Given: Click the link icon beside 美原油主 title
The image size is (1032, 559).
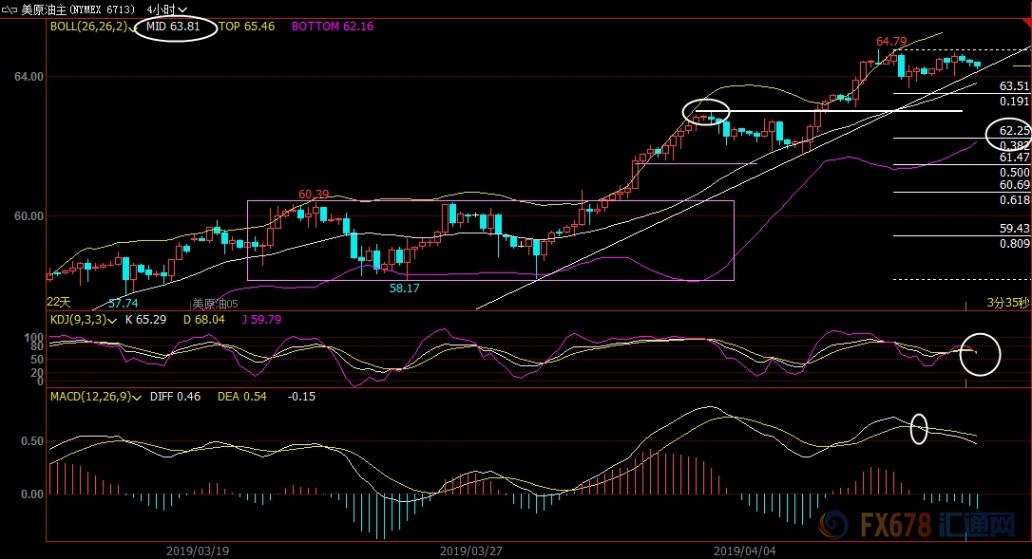Looking at the screenshot, I should click(10, 9).
